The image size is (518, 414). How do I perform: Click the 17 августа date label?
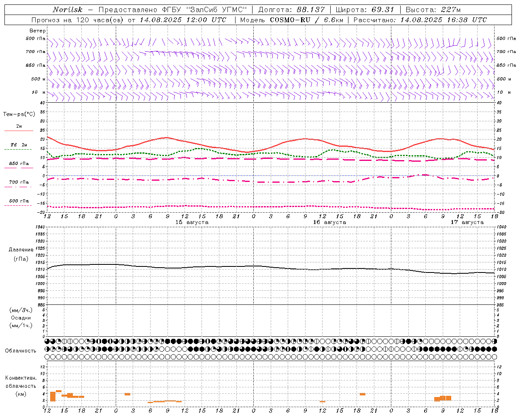pos(467,222)
